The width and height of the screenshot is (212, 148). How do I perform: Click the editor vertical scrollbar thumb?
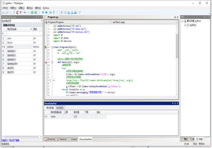[x=177, y=46]
